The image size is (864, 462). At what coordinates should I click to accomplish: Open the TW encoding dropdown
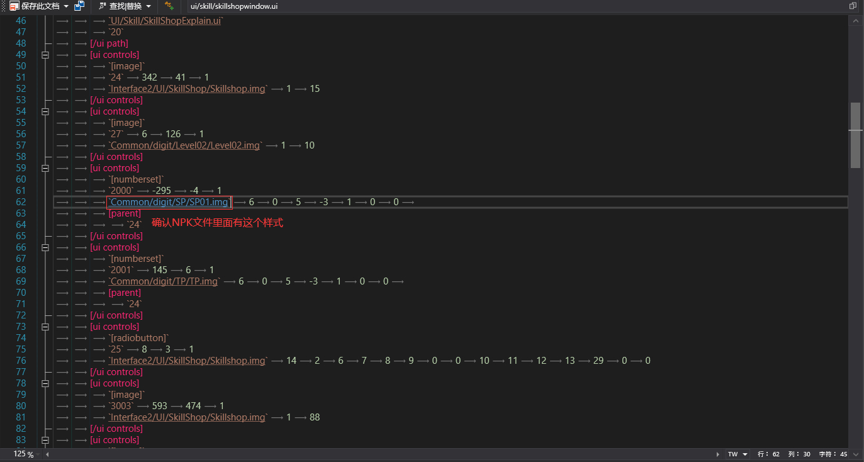pyautogui.click(x=738, y=454)
